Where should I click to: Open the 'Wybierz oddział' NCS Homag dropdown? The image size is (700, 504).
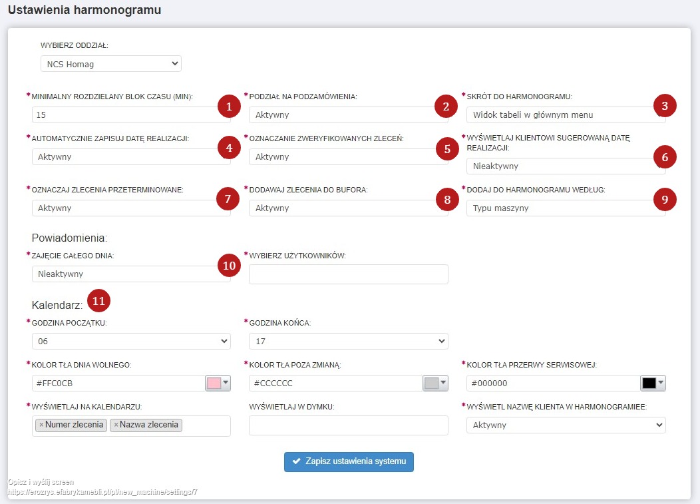point(110,64)
